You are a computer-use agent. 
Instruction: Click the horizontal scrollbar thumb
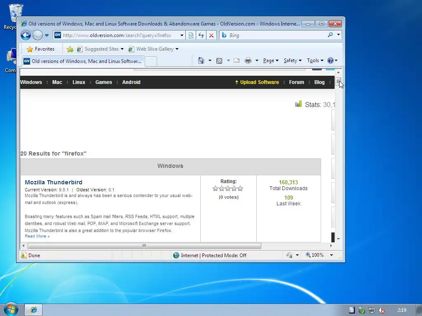point(144,246)
